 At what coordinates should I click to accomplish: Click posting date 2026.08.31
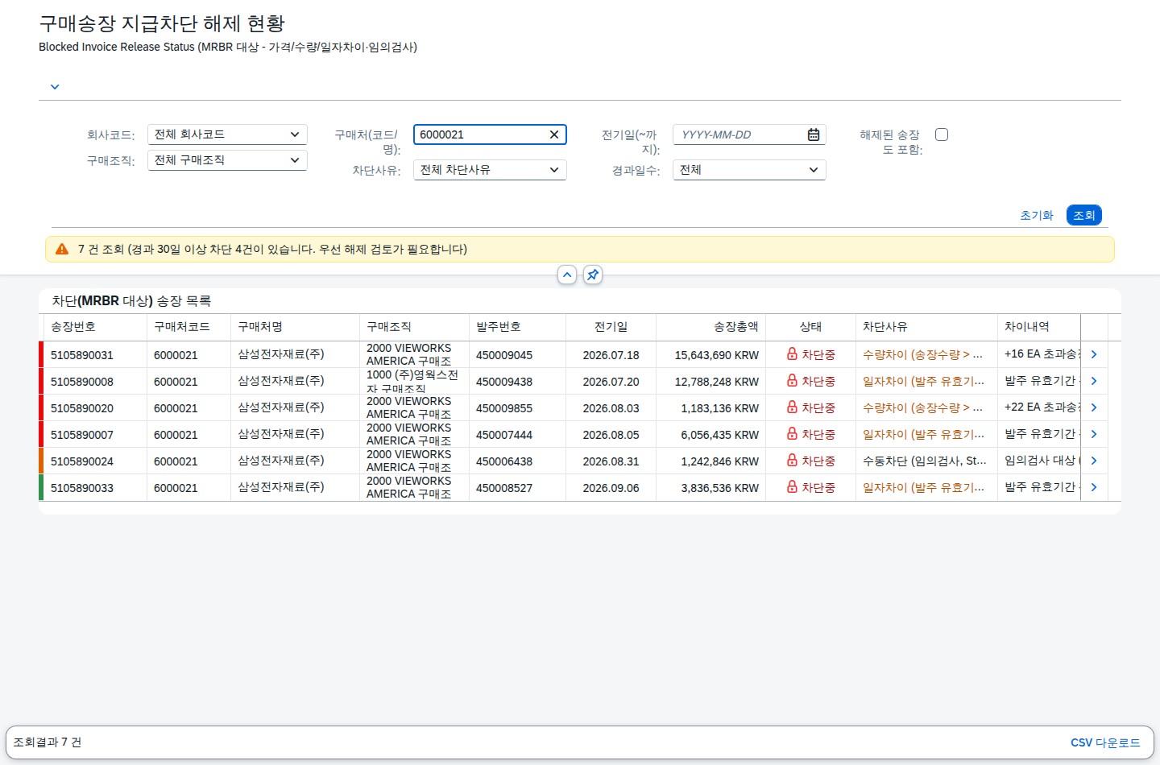[611, 461]
